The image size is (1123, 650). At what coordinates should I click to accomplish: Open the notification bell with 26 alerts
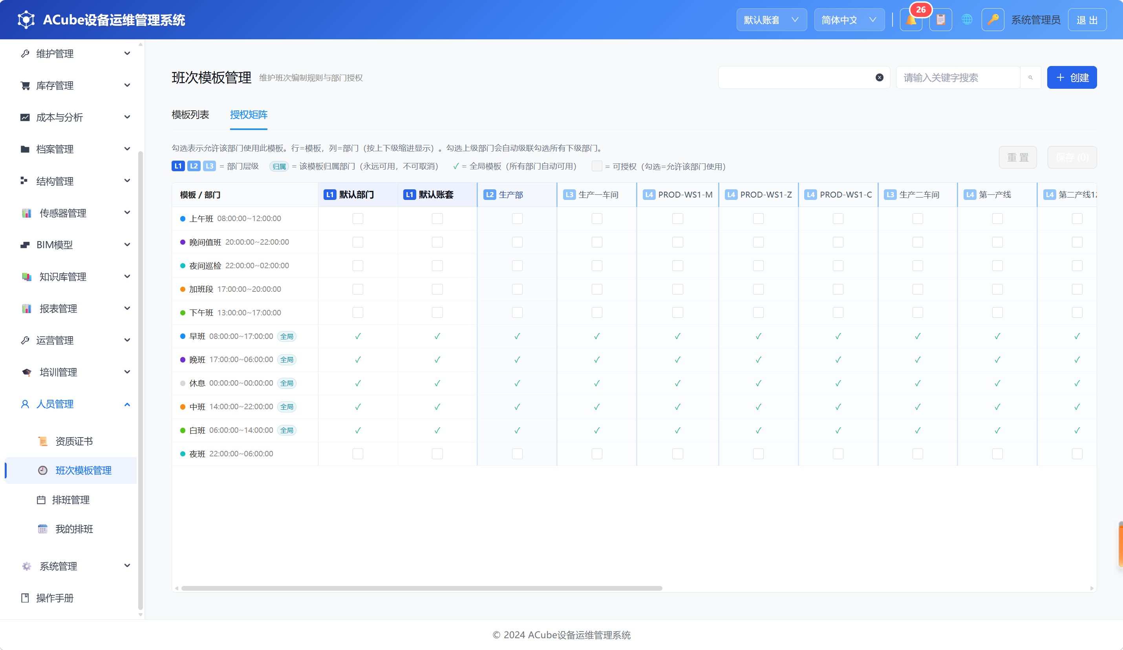click(911, 20)
